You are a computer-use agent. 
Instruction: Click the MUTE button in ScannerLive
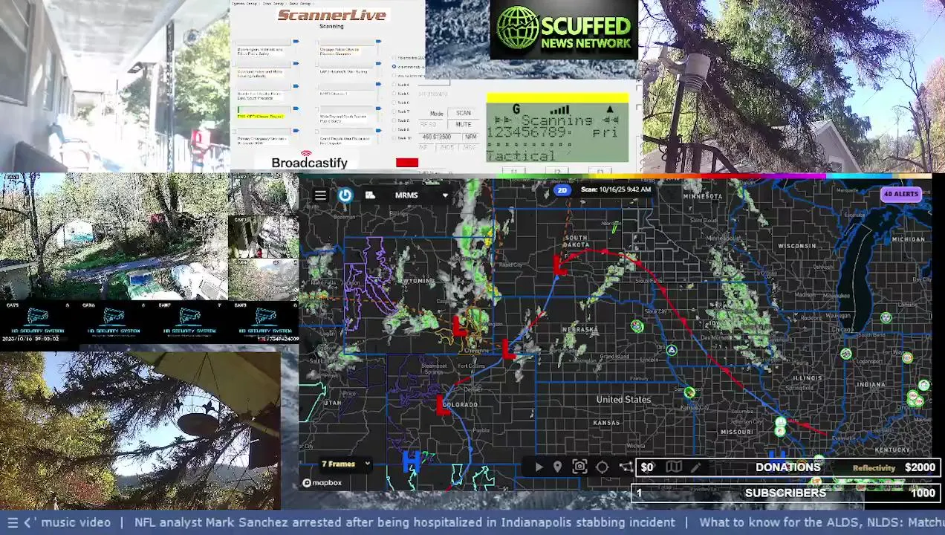464,125
